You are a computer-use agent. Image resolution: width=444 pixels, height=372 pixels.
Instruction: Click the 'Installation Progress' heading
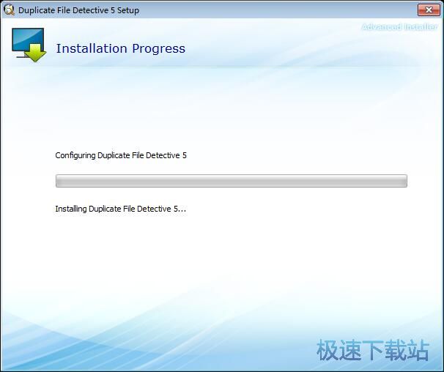click(121, 48)
